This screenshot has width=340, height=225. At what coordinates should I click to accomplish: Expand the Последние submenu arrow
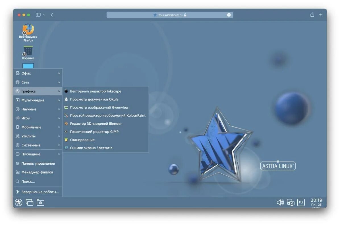[59, 154]
